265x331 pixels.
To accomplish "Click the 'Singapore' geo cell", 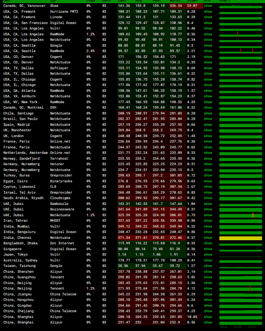I will [x=12, y=249].
